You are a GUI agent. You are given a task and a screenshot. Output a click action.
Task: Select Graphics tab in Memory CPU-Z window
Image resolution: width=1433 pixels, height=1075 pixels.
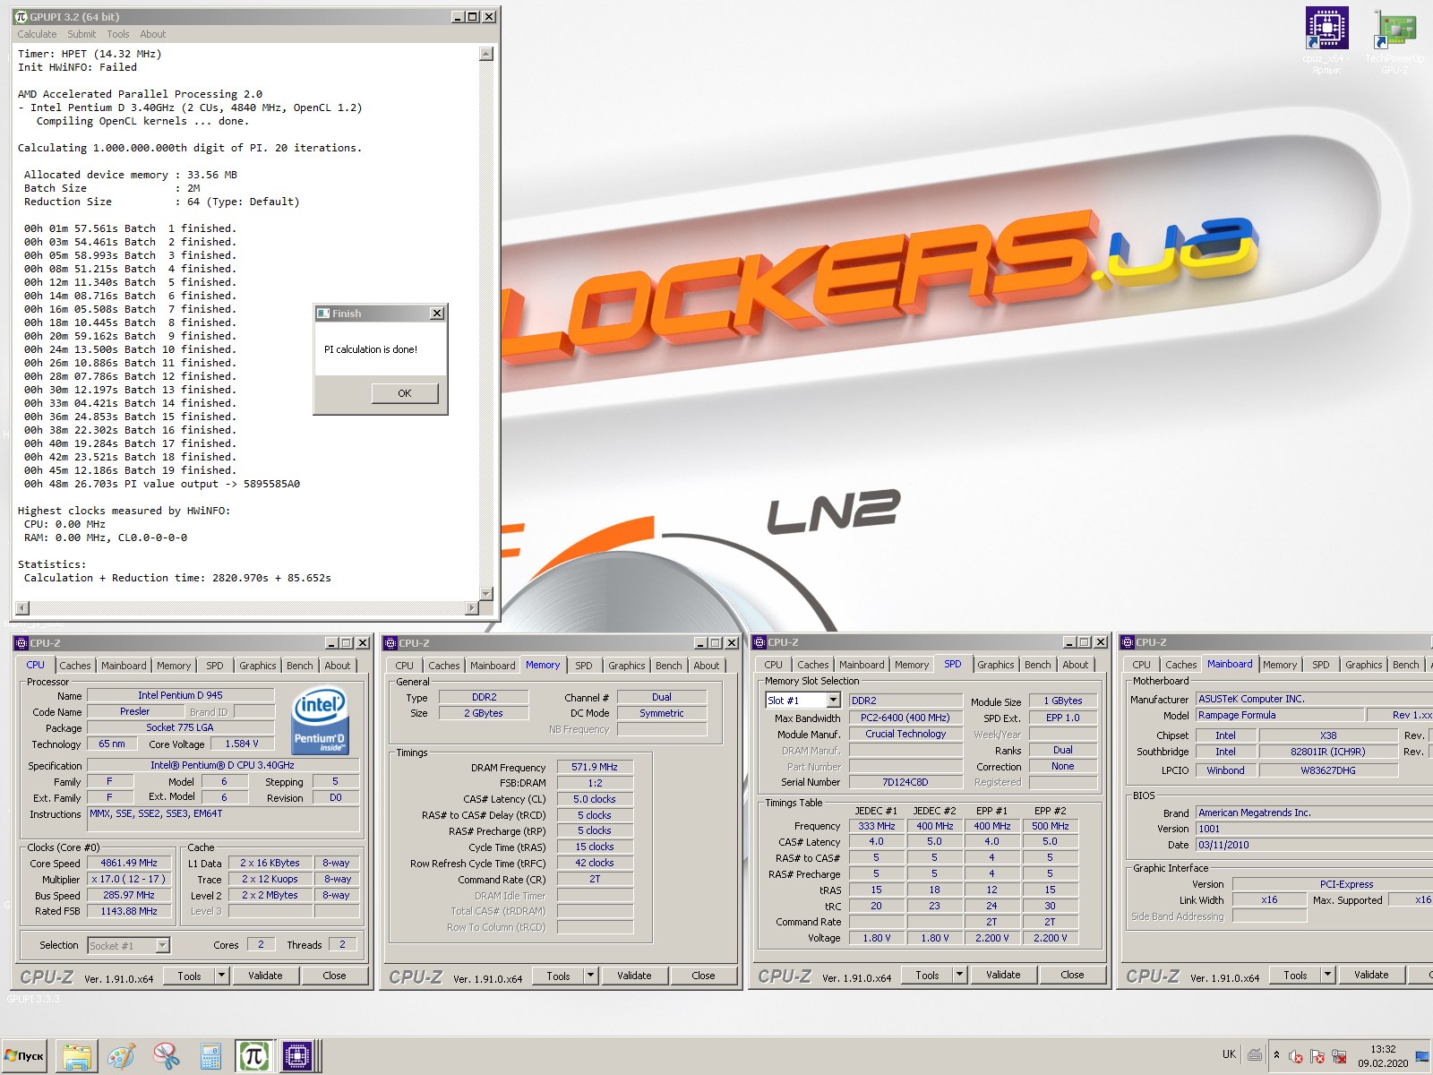coord(627,666)
